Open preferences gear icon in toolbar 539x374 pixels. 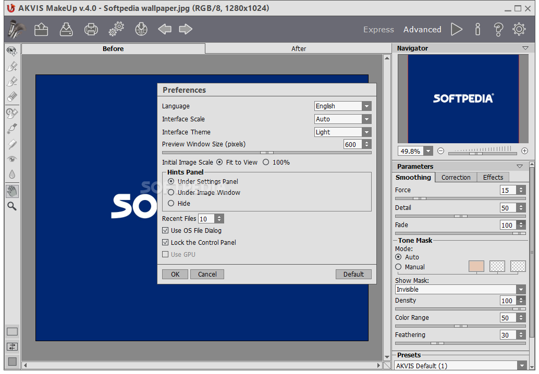point(519,30)
